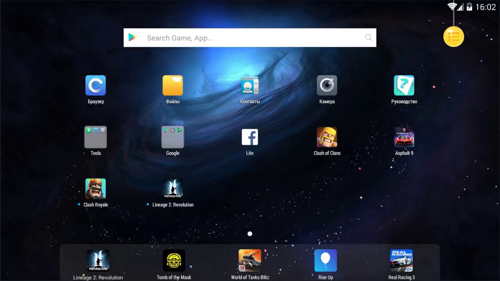
Task: Open the Rise Up game
Action: (x=326, y=260)
